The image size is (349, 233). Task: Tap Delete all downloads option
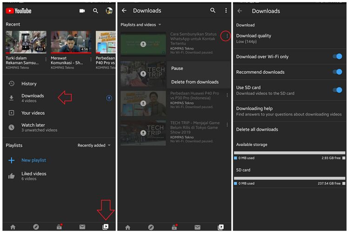coord(257,130)
